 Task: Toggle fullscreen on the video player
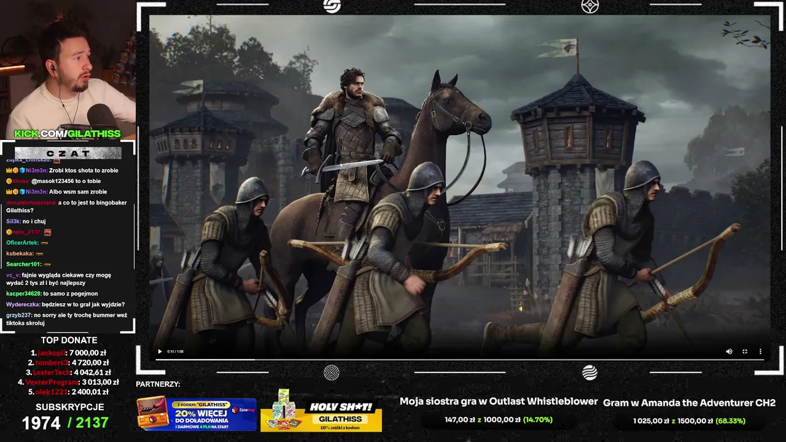[745, 352]
